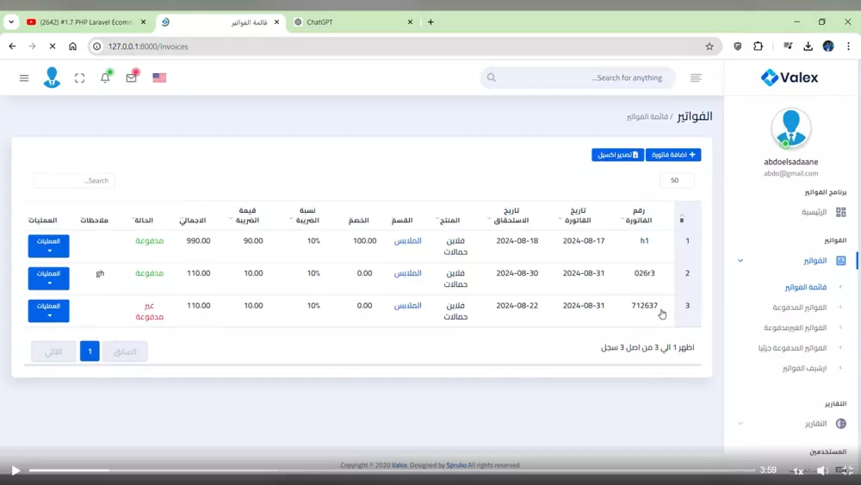Expand the التقارير sidebar menu chevron
Viewport: 861px width, 485px height.
(740, 424)
